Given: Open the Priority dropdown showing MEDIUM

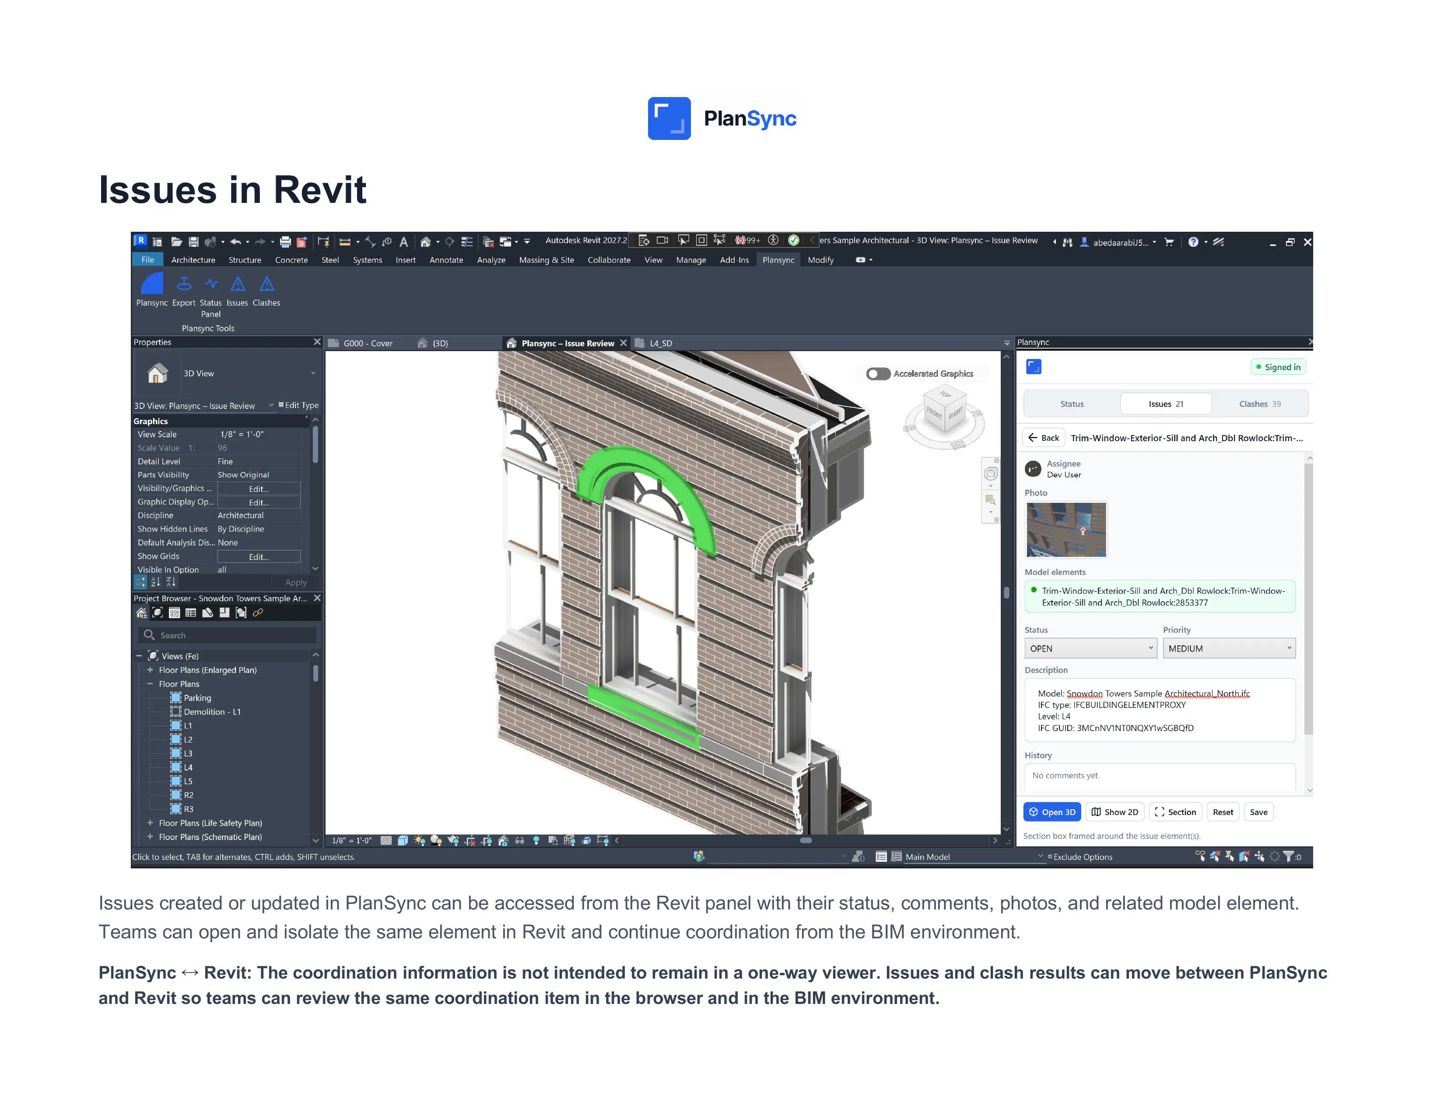Looking at the screenshot, I should click(1229, 648).
